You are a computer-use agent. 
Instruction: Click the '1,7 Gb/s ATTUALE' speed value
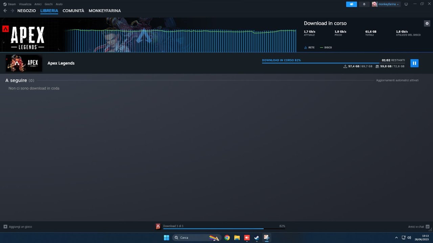click(x=310, y=33)
